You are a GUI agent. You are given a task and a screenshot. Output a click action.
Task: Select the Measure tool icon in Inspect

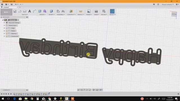pos(81,11)
